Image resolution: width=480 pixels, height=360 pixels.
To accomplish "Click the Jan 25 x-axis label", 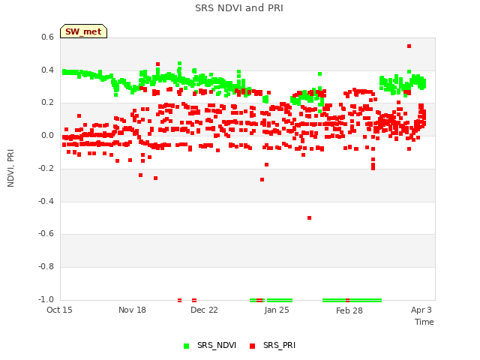I will pyautogui.click(x=277, y=310).
